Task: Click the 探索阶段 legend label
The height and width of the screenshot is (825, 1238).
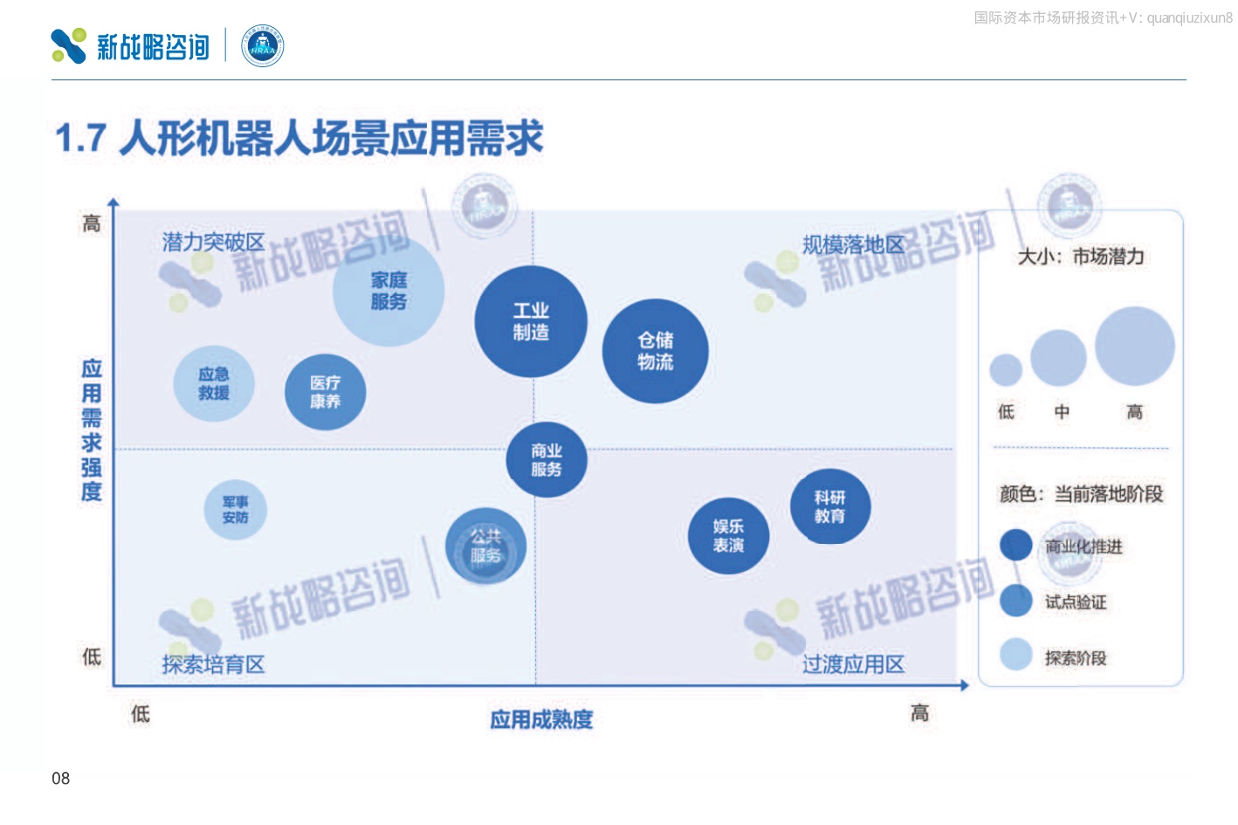Action: click(x=1076, y=658)
